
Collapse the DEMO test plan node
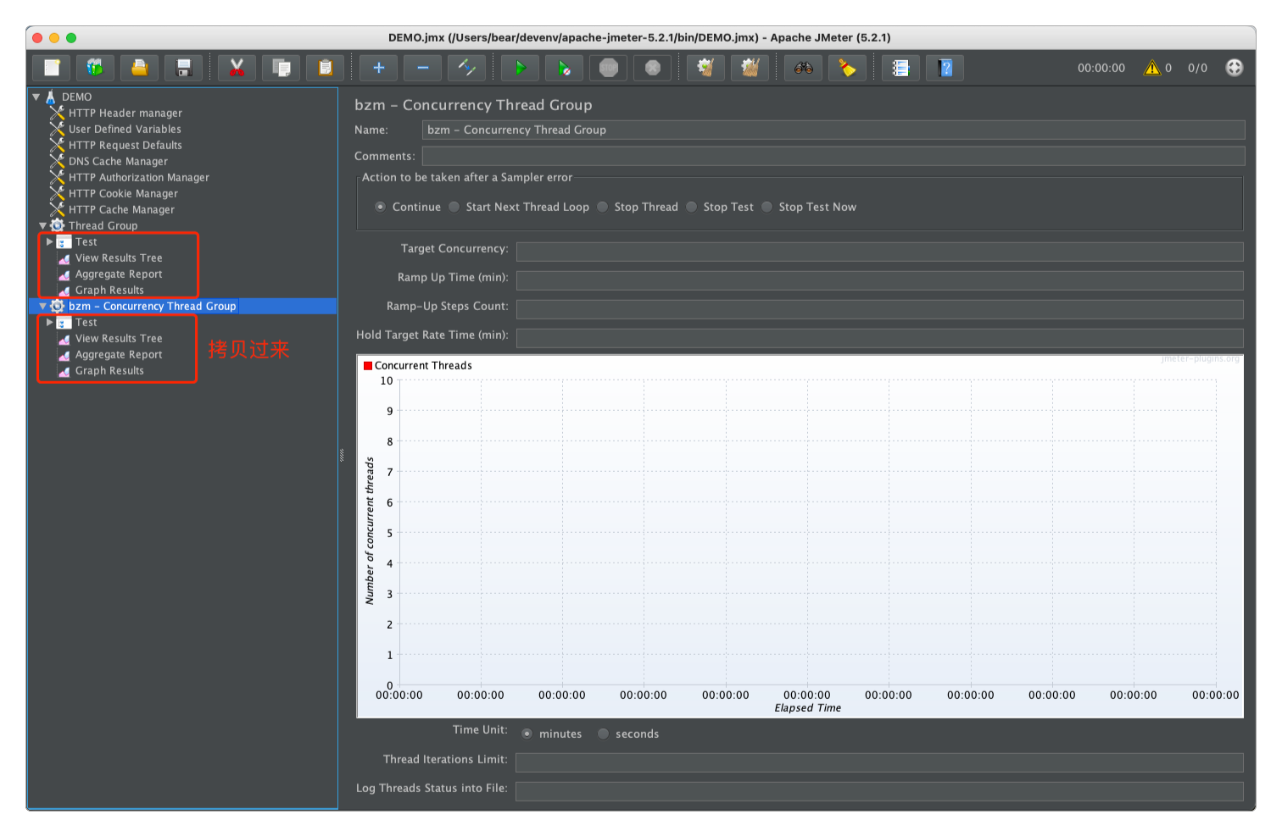36,97
